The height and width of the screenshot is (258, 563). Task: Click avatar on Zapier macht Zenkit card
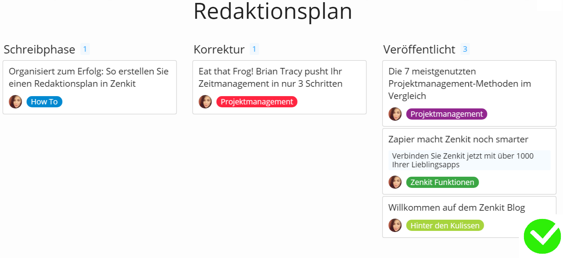(395, 182)
